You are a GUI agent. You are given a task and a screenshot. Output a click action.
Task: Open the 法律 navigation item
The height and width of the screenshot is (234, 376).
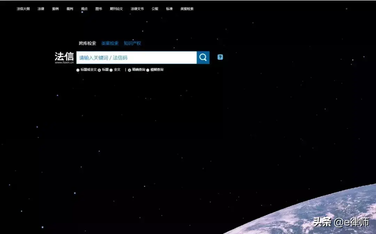(x=41, y=9)
